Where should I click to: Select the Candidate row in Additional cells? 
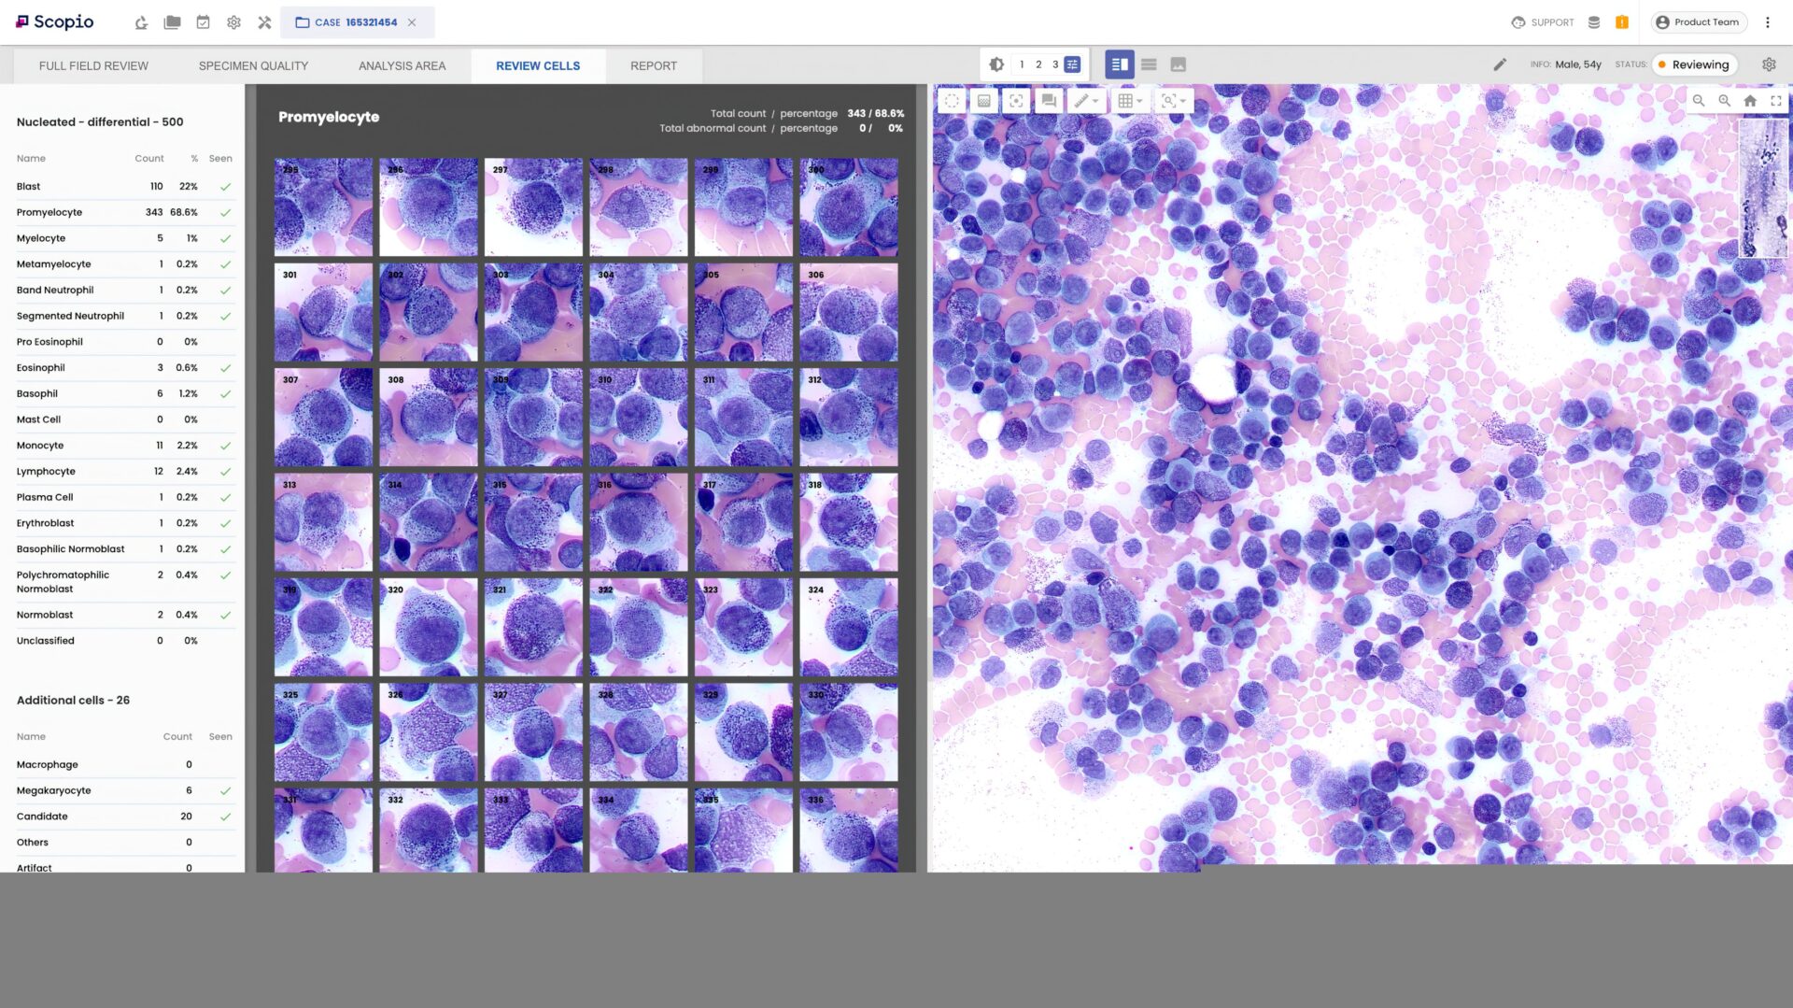point(124,816)
